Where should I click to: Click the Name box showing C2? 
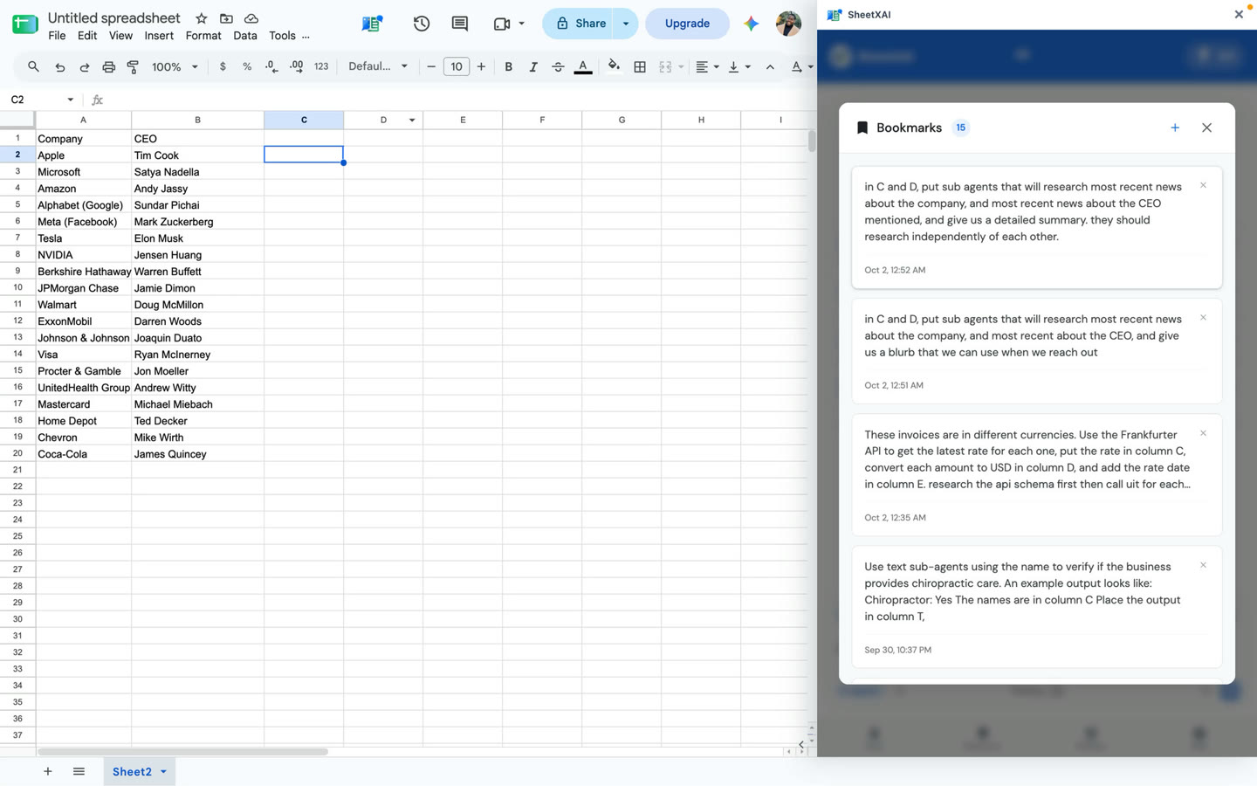[x=35, y=100]
